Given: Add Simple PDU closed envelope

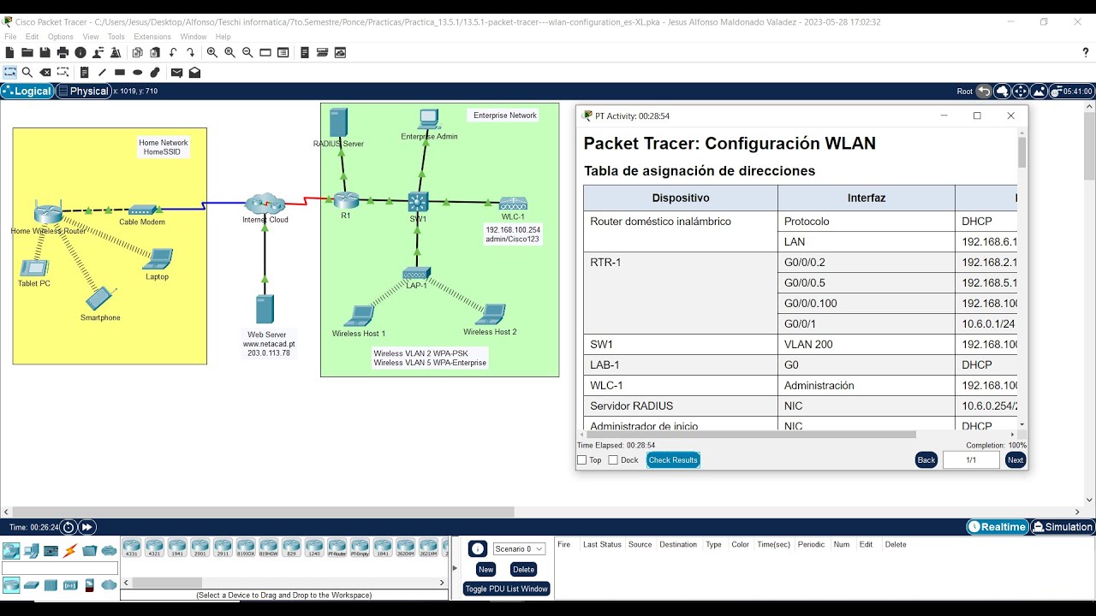Looking at the screenshot, I should pyautogui.click(x=176, y=73).
